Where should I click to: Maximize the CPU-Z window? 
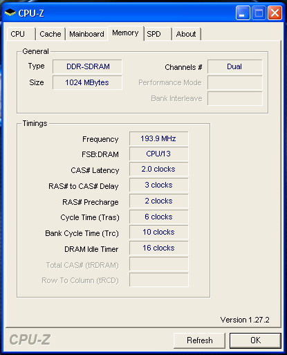coord(259,13)
